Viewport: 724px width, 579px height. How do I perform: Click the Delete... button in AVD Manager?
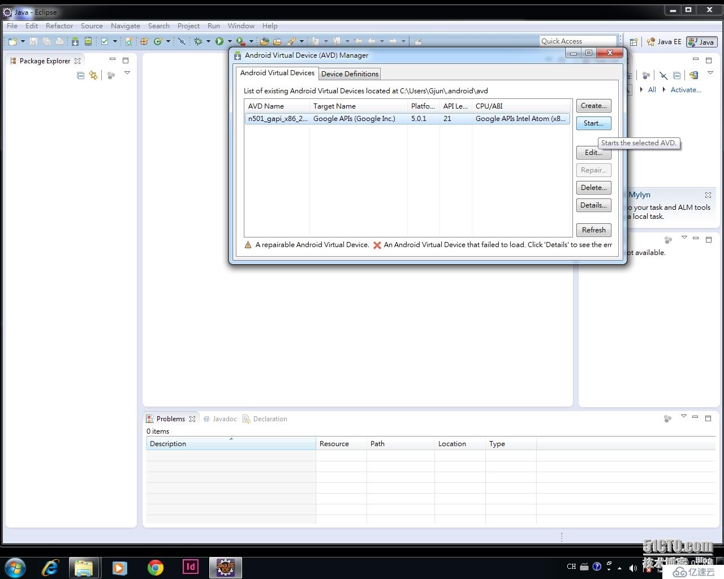(x=593, y=188)
